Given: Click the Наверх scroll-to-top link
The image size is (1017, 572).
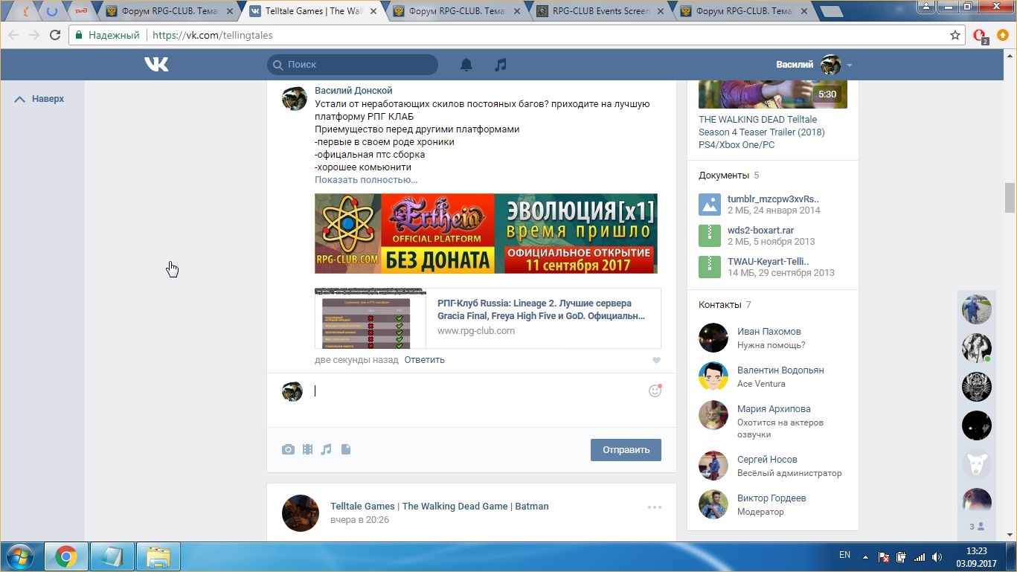Looking at the screenshot, I should click(x=40, y=99).
